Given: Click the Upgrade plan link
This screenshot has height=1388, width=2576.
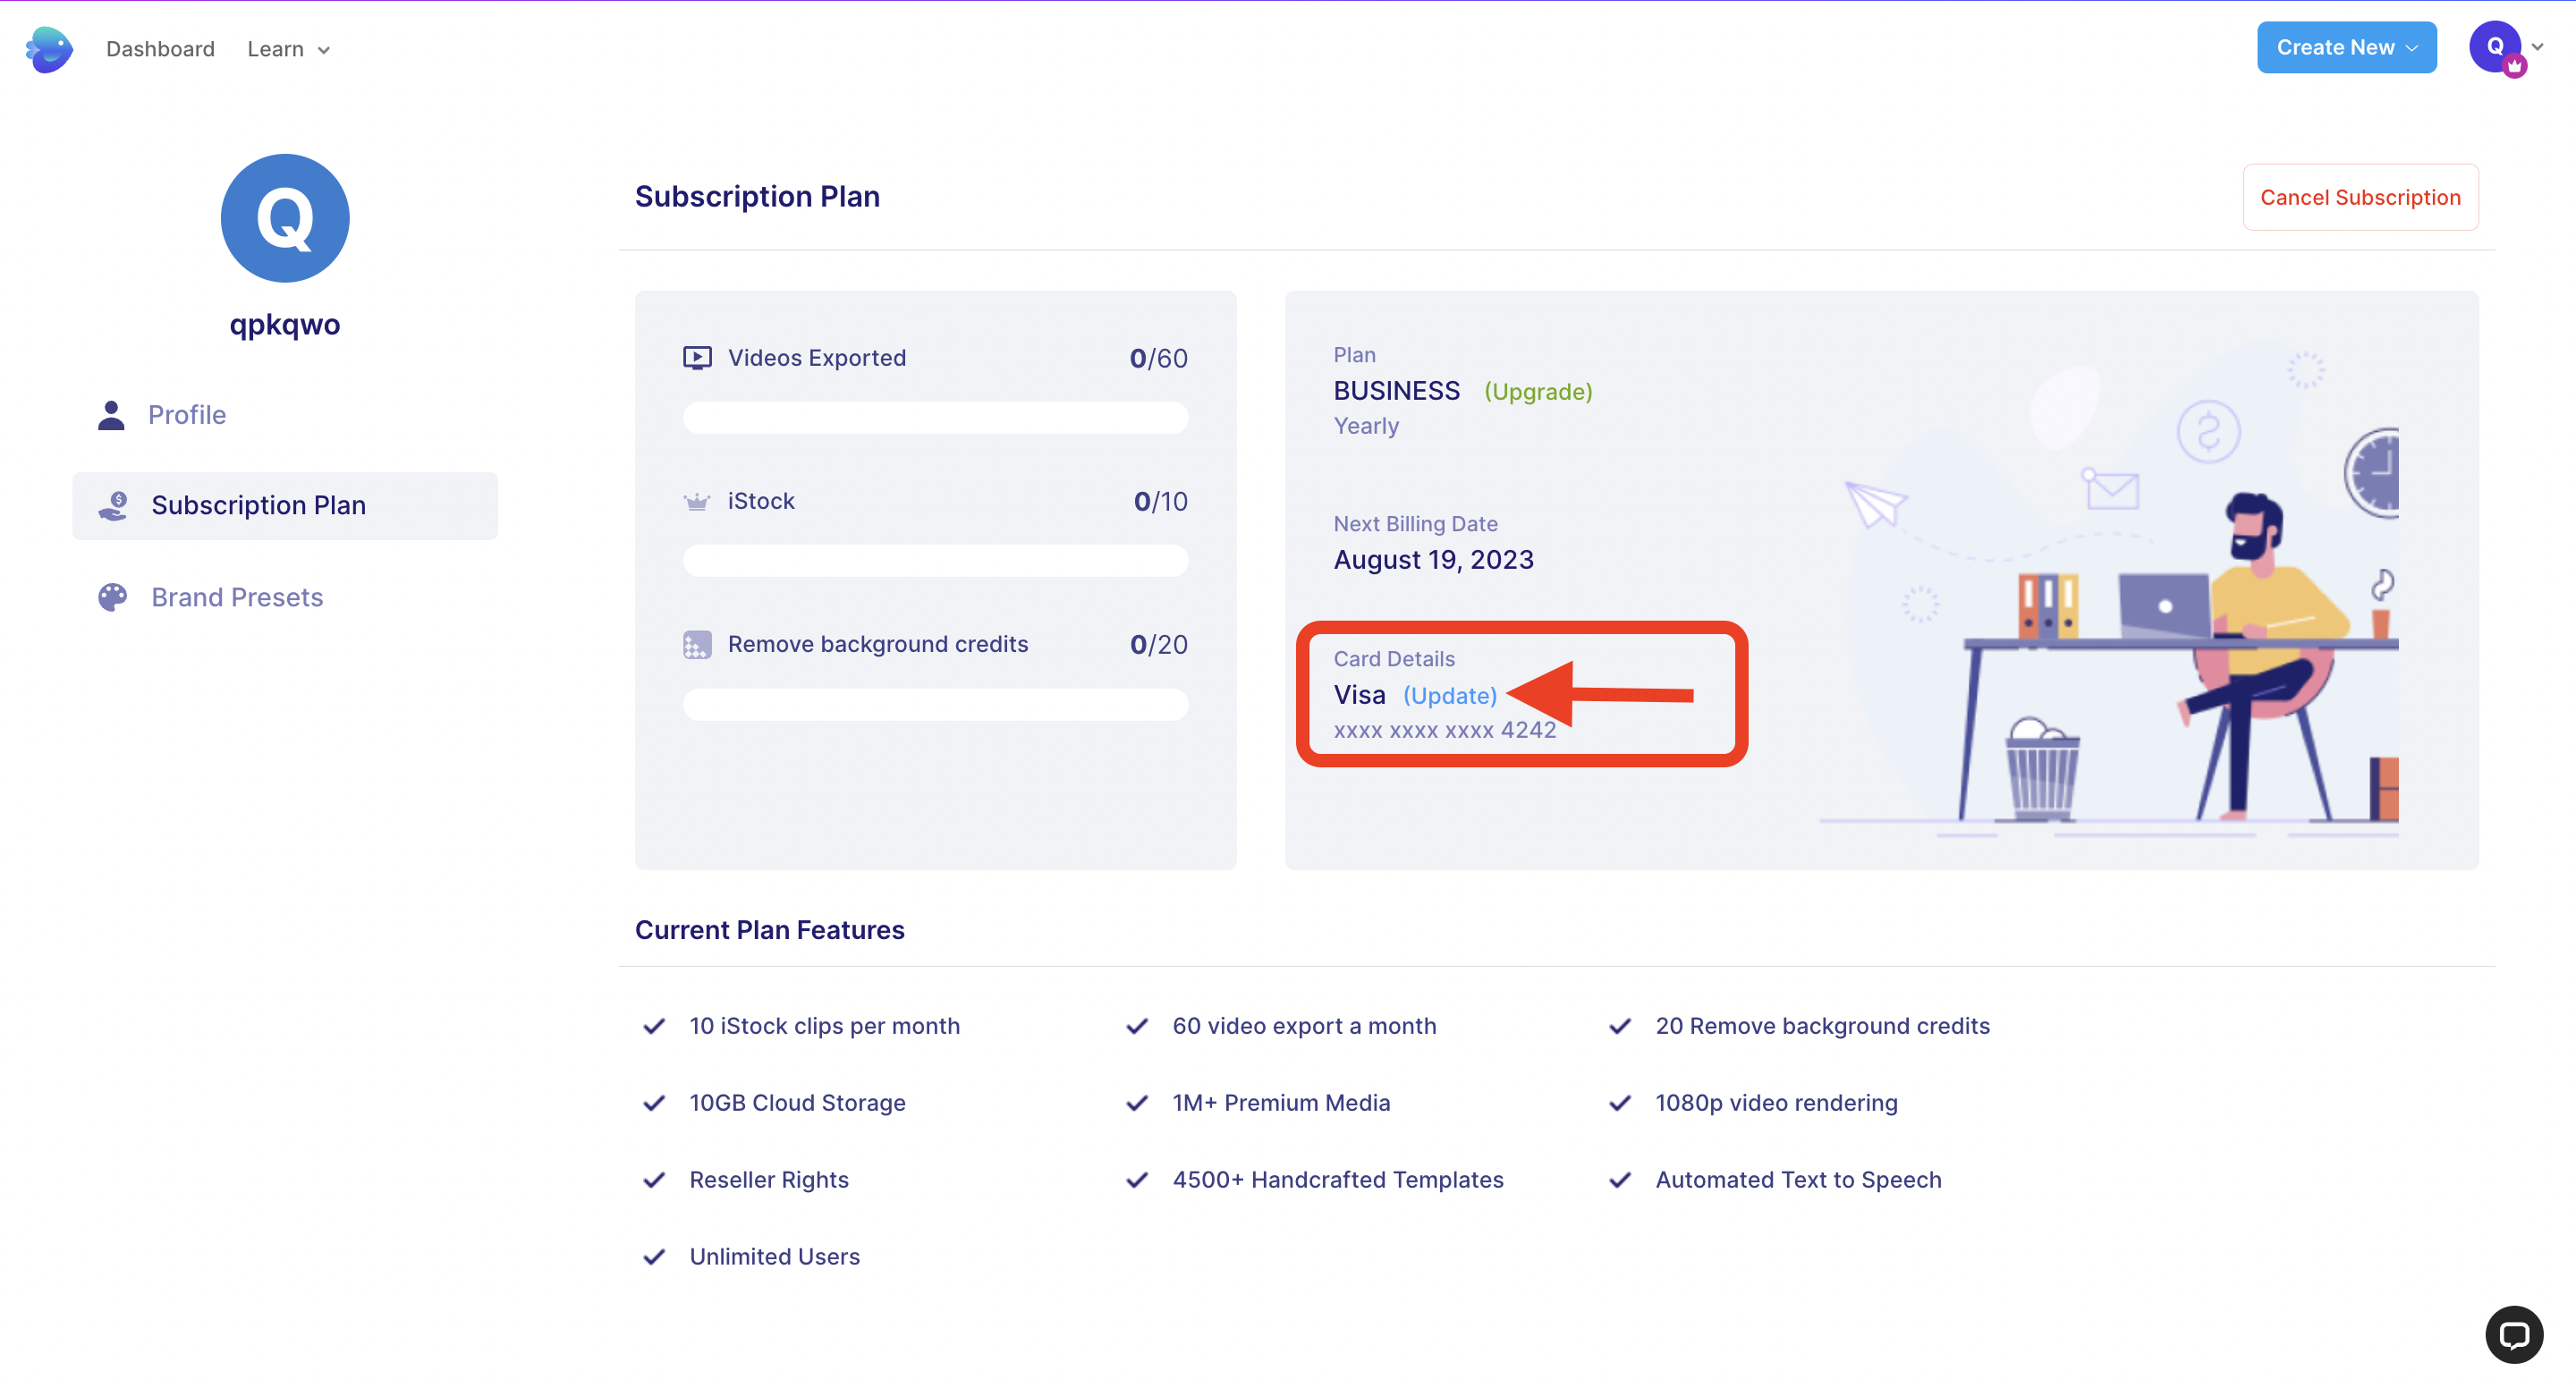Looking at the screenshot, I should (x=1538, y=391).
